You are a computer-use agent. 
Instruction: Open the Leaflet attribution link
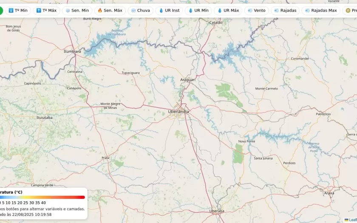(x=351, y=220)
